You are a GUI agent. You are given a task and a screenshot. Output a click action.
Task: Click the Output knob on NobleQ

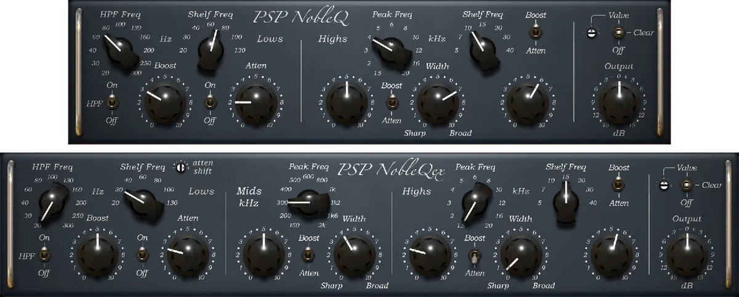[619, 99]
